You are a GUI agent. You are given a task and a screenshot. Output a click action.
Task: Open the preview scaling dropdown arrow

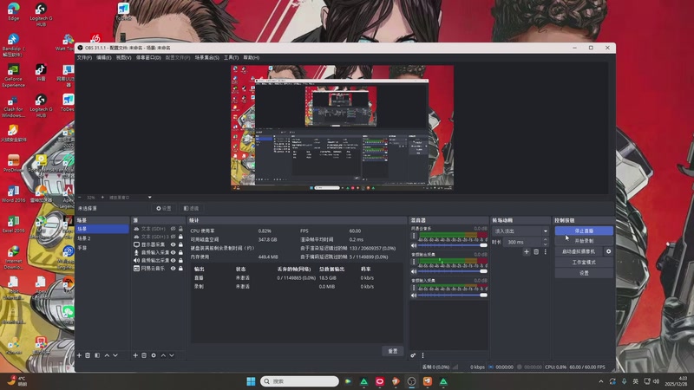[x=149, y=198]
